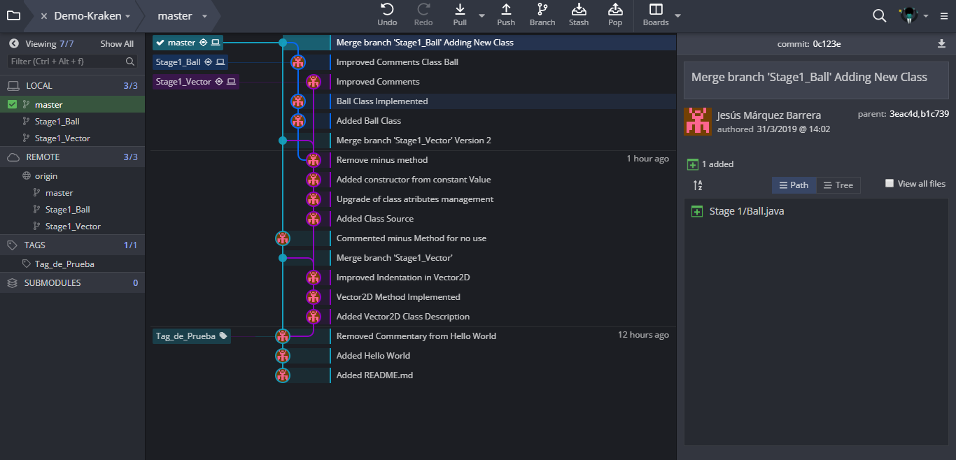The width and height of the screenshot is (956, 460).
Task: Collapse the TAGS section
Action: pyautogui.click(x=72, y=245)
